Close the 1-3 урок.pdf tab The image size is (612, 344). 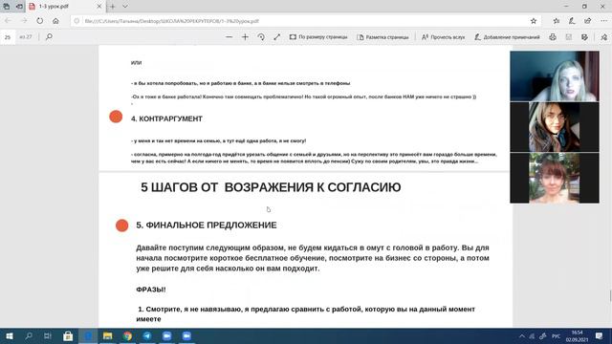[99, 7]
